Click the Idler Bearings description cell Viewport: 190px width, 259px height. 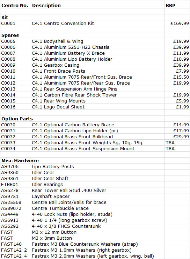[98, 184]
